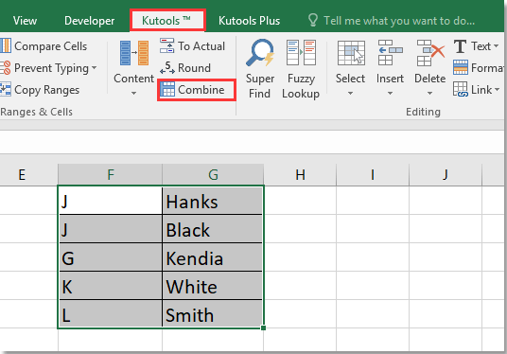Expand the Link dropdown arrow

tap(497, 90)
